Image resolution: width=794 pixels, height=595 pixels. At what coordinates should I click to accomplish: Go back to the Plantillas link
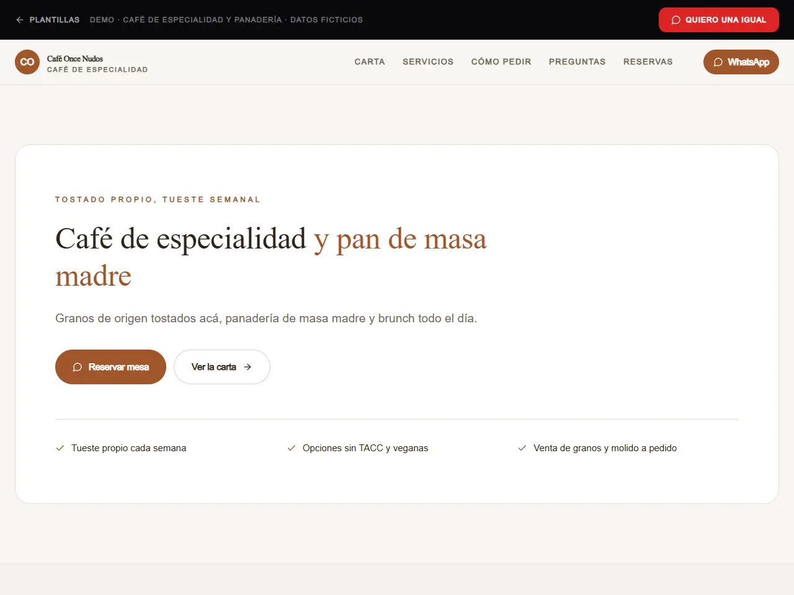pos(48,20)
